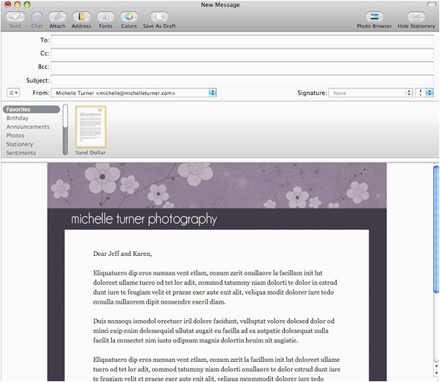Click the paragraph starting 'Duis nonsequ ismodol'
440x382 pixels.
[213, 331]
